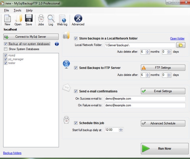Screen dimensions: 190x159
Task: Adjust local folder auto delete months spinner
Action: (x=148, y=52)
